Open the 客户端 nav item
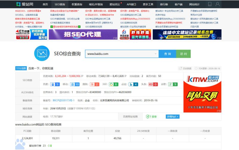 point(178,4)
